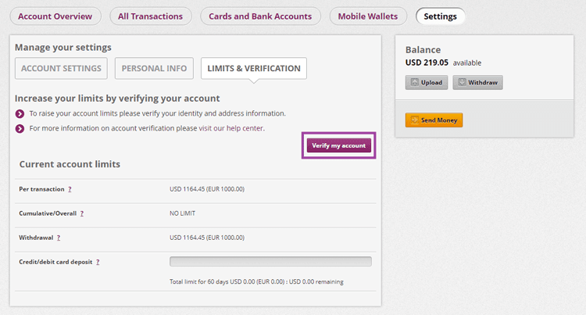The height and width of the screenshot is (315, 586).
Task: Click the Withdraw button icon
Action: tap(462, 82)
